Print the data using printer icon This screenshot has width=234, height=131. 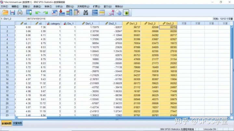20,13
